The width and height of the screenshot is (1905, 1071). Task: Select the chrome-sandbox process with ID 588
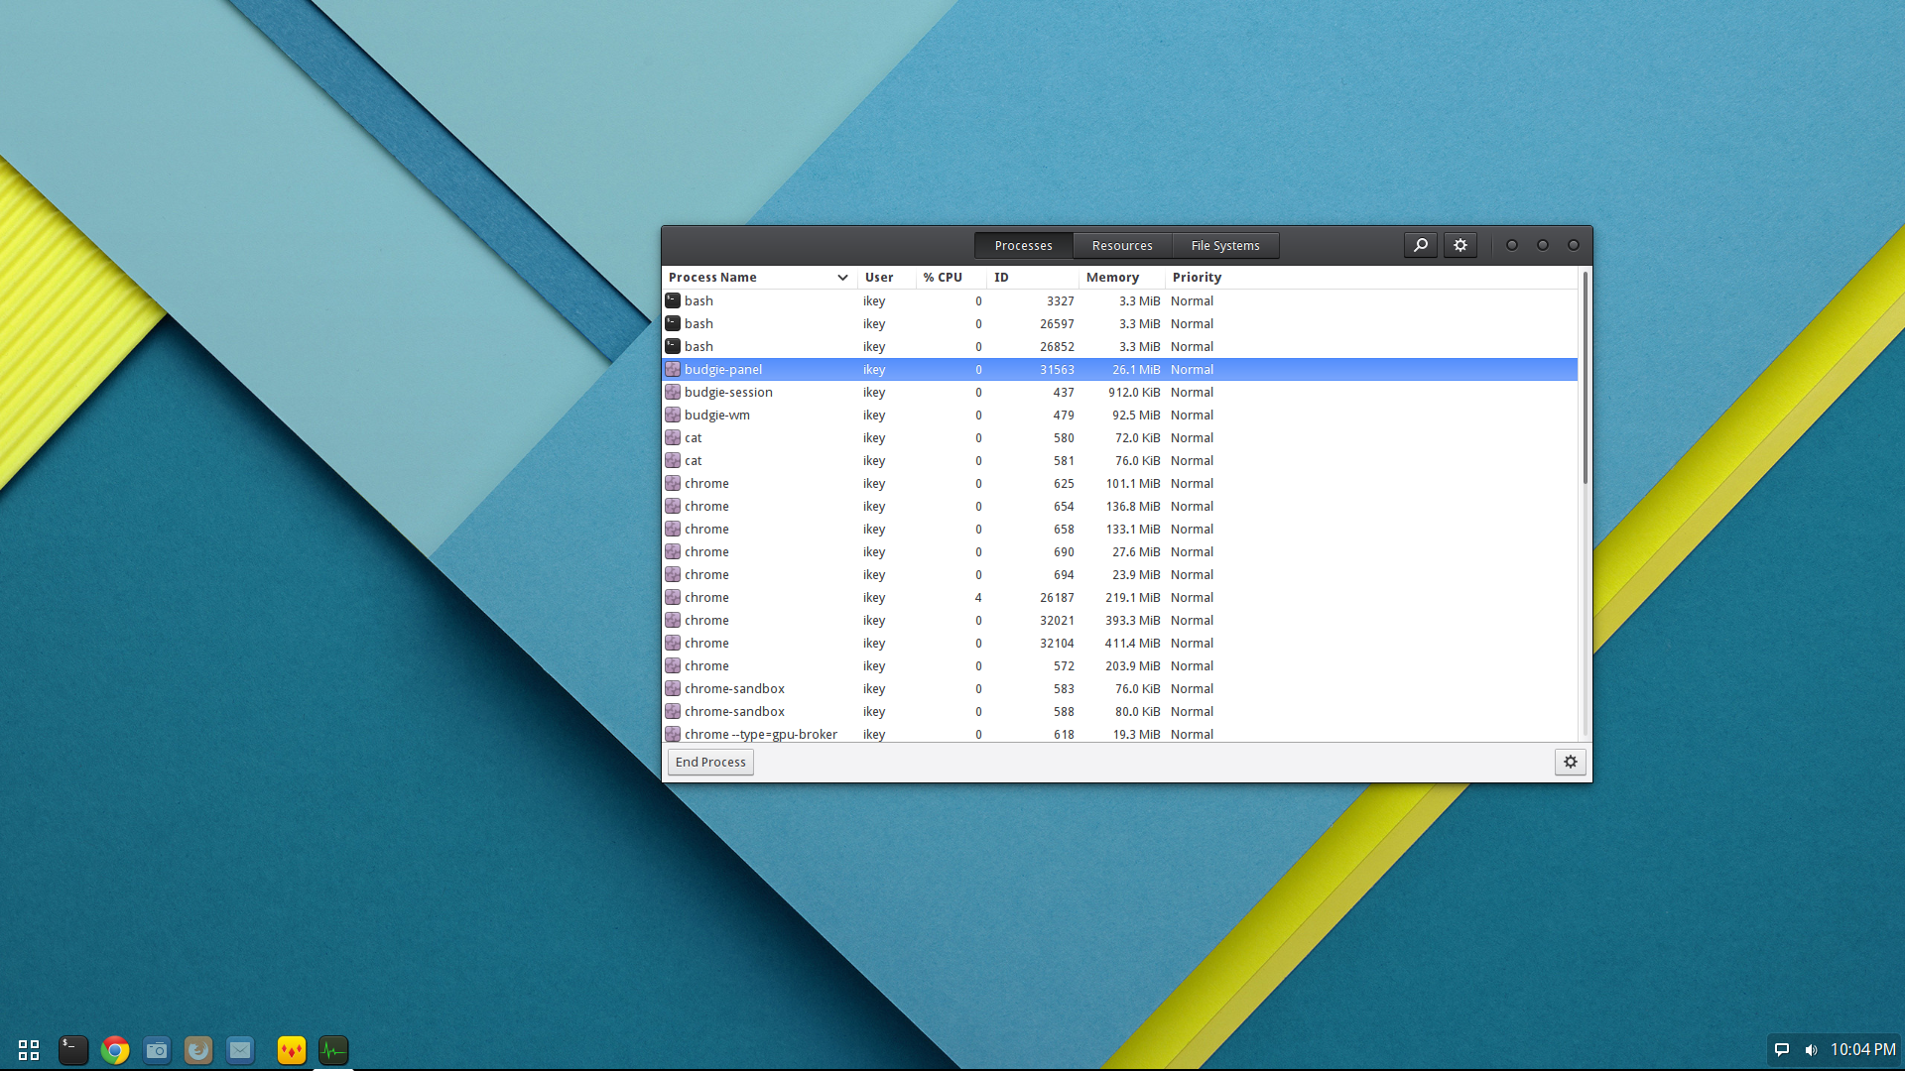[x=1119, y=711]
